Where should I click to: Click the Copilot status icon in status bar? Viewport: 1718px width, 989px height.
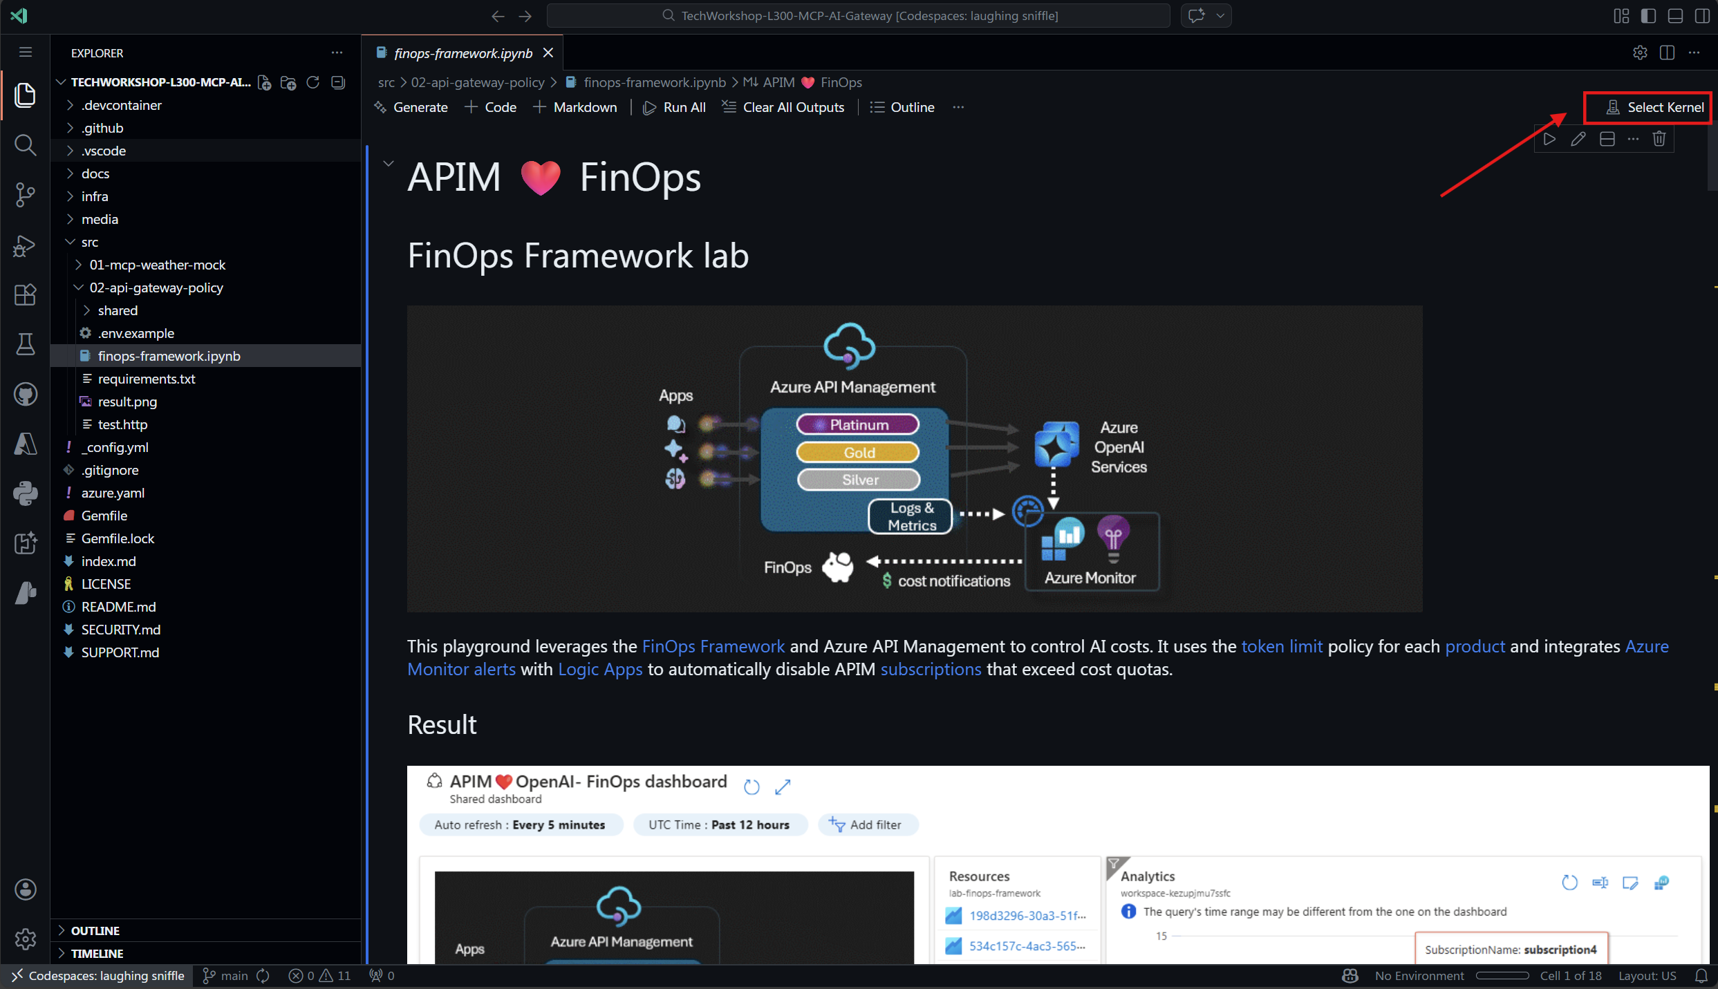(1350, 976)
